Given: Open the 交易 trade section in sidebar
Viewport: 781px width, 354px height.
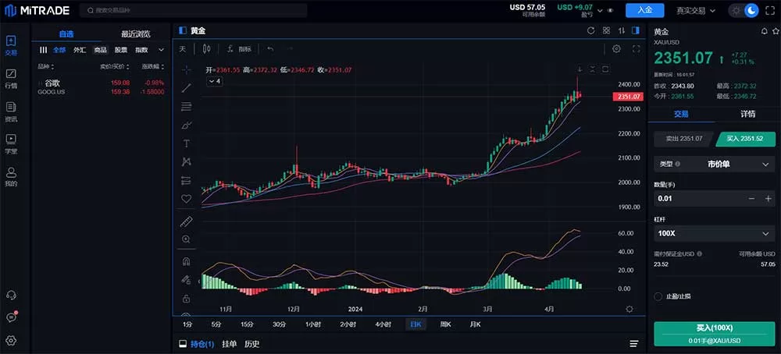Looking at the screenshot, I should [11, 44].
